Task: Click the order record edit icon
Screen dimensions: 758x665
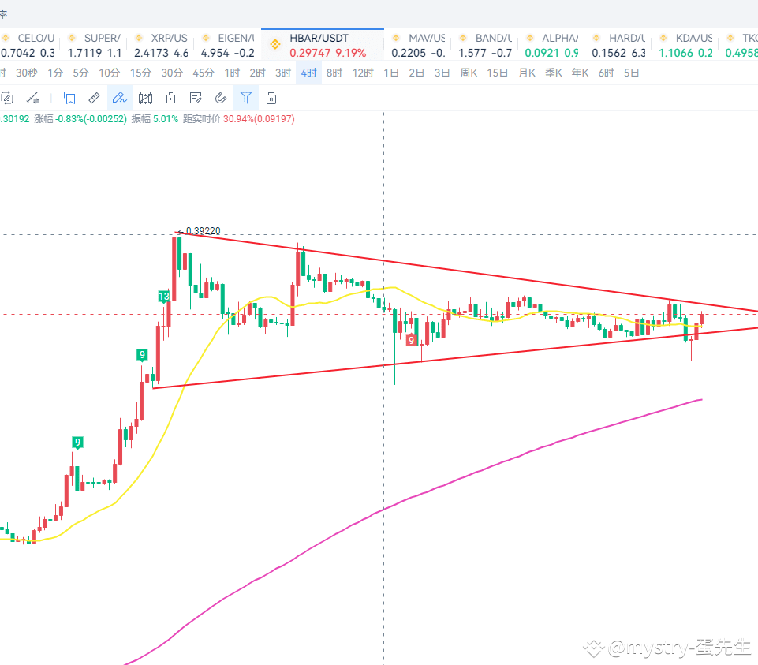Action: point(196,98)
